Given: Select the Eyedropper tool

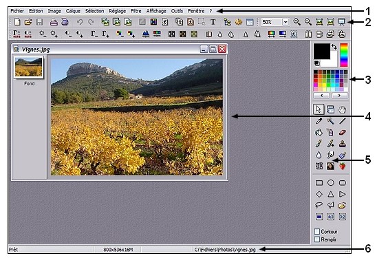Looking at the screenshot, I should pyautogui.click(x=319, y=121).
